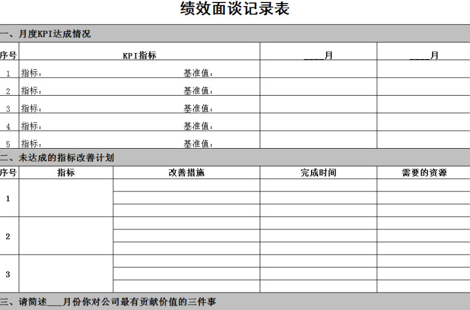470x310 pixels.
Task: Select the 序号 header in the KPI table
Action: 8,55
